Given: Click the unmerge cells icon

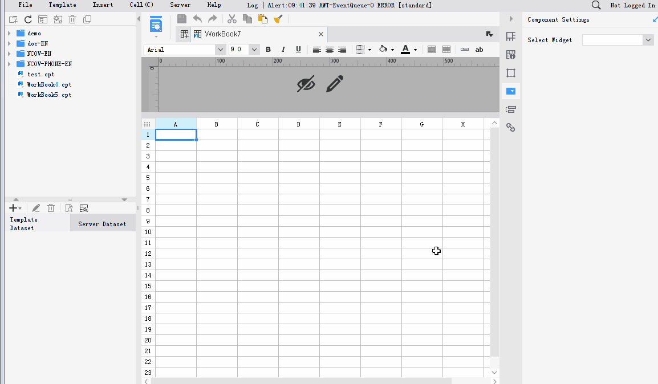Looking at the screenshot, I should (x=446, y=50).
